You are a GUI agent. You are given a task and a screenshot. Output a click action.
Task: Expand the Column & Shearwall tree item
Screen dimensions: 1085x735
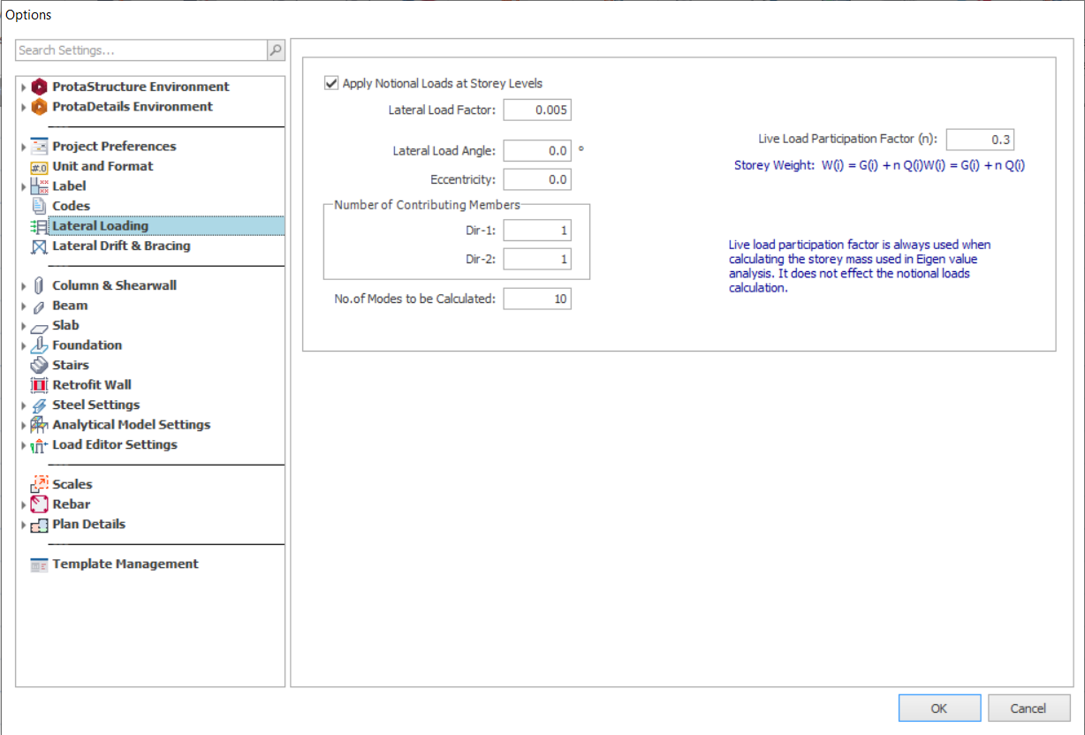[x=24, y=285]
